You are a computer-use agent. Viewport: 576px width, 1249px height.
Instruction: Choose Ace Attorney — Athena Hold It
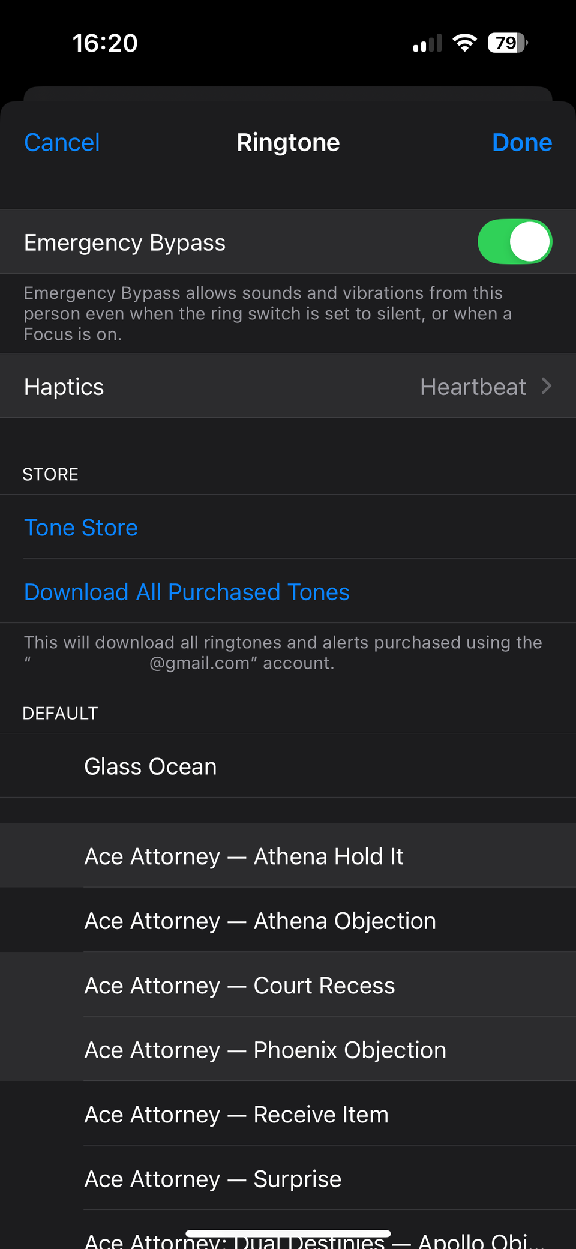[244, 856]
